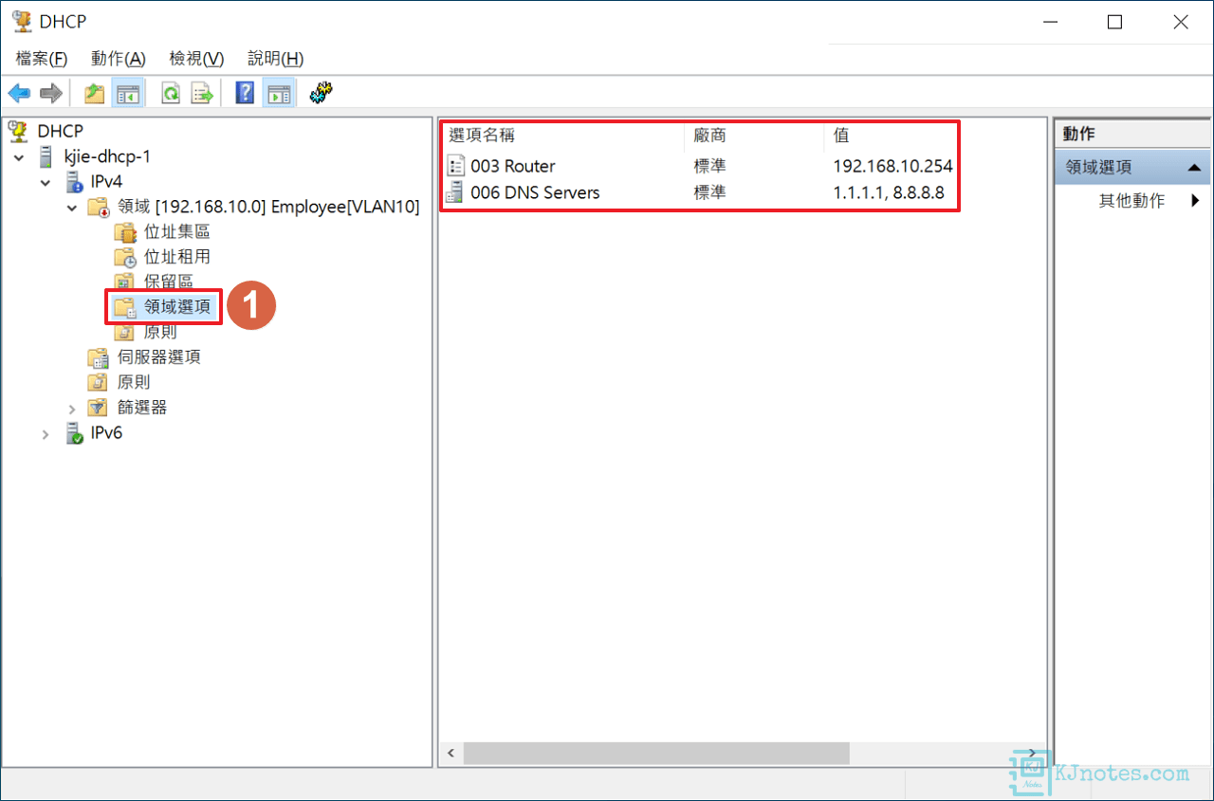Click the horizontal scrollbar thumb in list pane
This screenshot has width=1214, height=801.
pos(656,754)
